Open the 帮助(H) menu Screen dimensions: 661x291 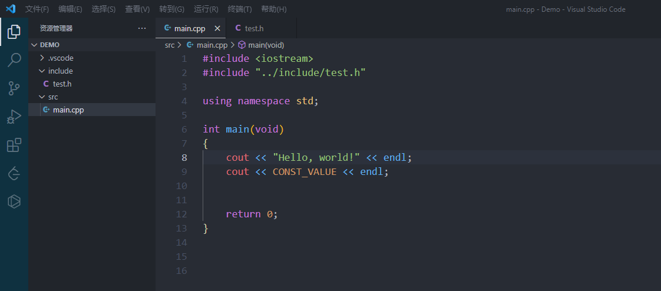click(x=274, y=9)
